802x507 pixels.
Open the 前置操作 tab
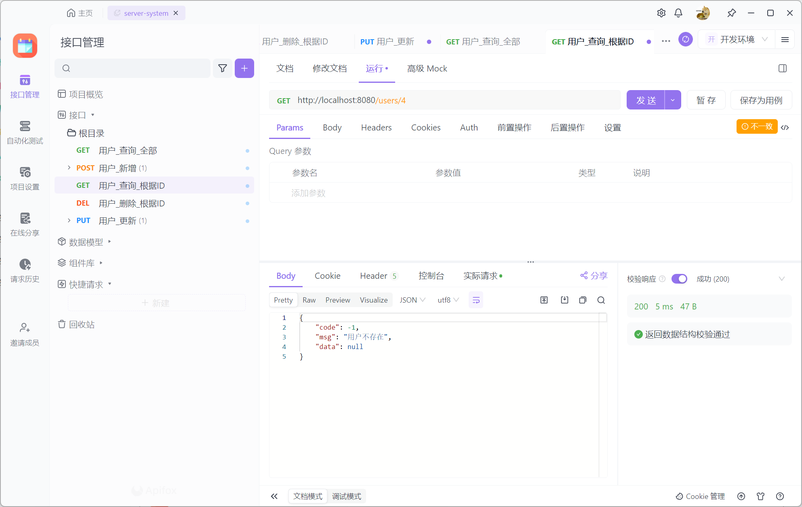pyautogui.click(x=514, y=128)
